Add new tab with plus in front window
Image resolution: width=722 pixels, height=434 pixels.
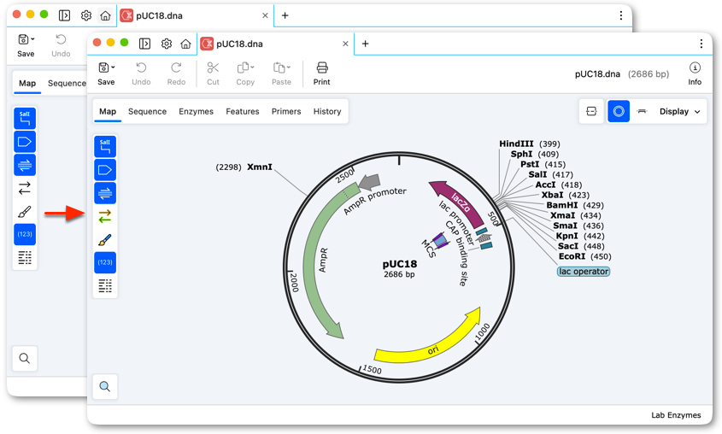[x=365, y=44]
